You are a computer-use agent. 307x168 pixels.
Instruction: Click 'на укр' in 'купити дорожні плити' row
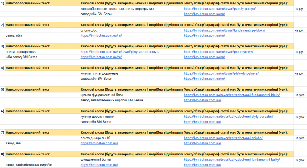pos(299,117)
